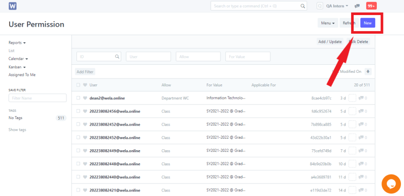The image size is (404, 196).
Task: Check the 202238082448@wela.online row checkbox
Action: [x=78, y=164]
